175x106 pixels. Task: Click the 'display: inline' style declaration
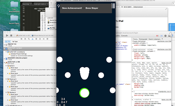coord(141,55)
